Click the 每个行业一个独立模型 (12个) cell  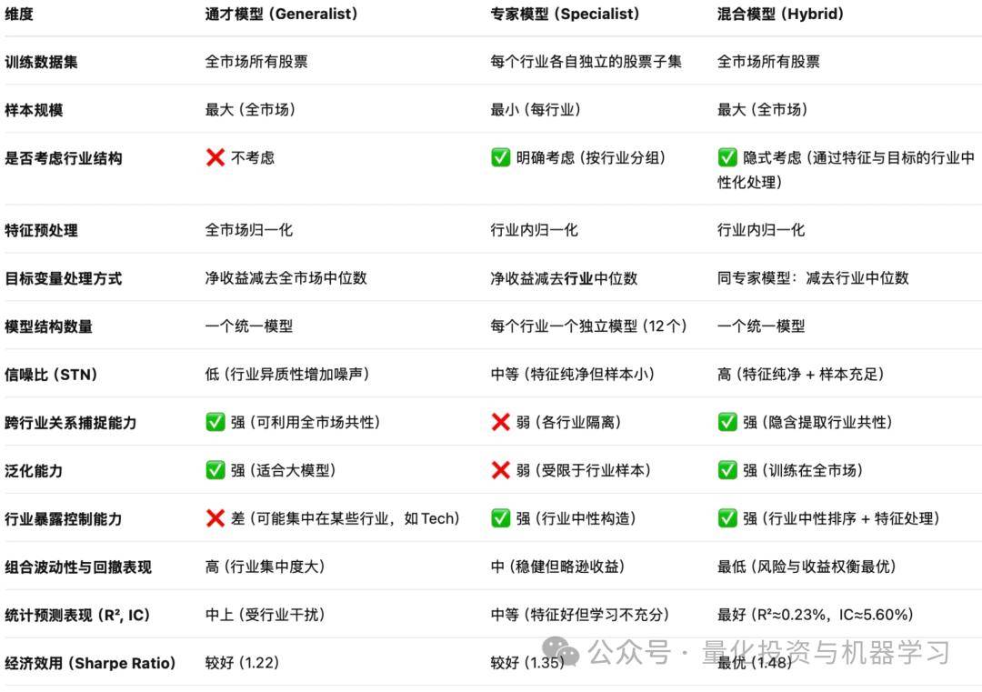click(x=588, y=326)
